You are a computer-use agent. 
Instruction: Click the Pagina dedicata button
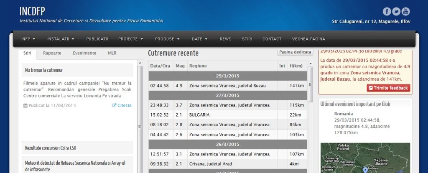(295, 52)
